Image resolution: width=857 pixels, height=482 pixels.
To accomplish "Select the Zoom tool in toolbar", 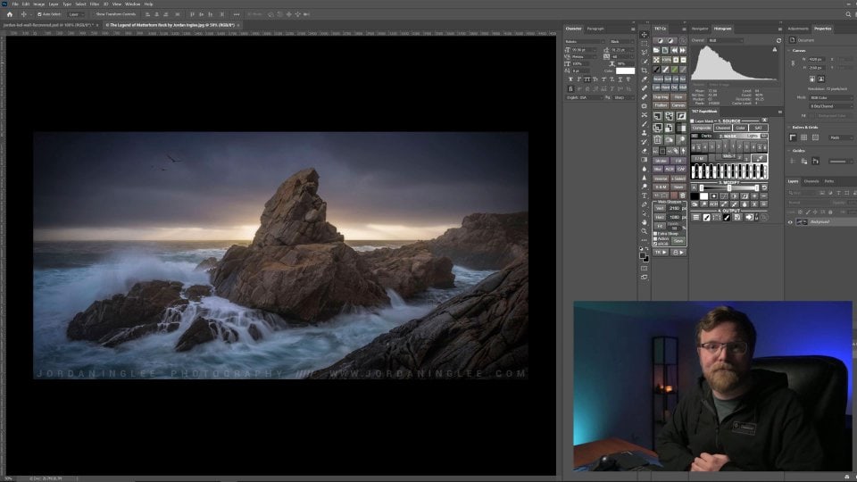I will point(645,231).
